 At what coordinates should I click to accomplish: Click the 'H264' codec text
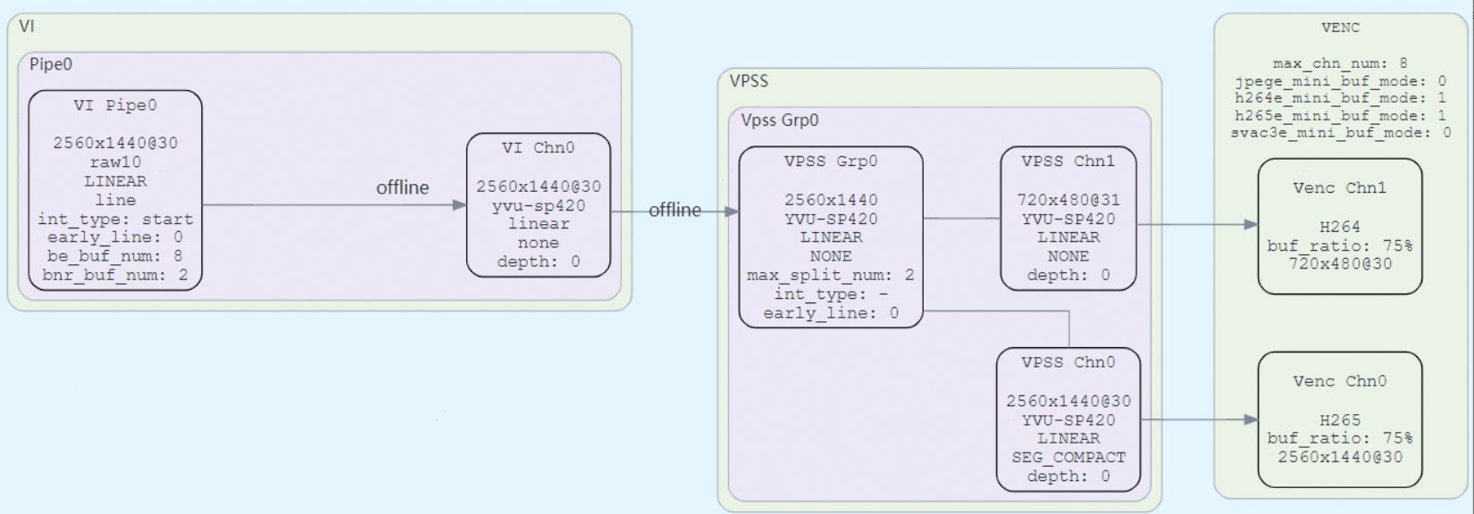point(1340,227)
